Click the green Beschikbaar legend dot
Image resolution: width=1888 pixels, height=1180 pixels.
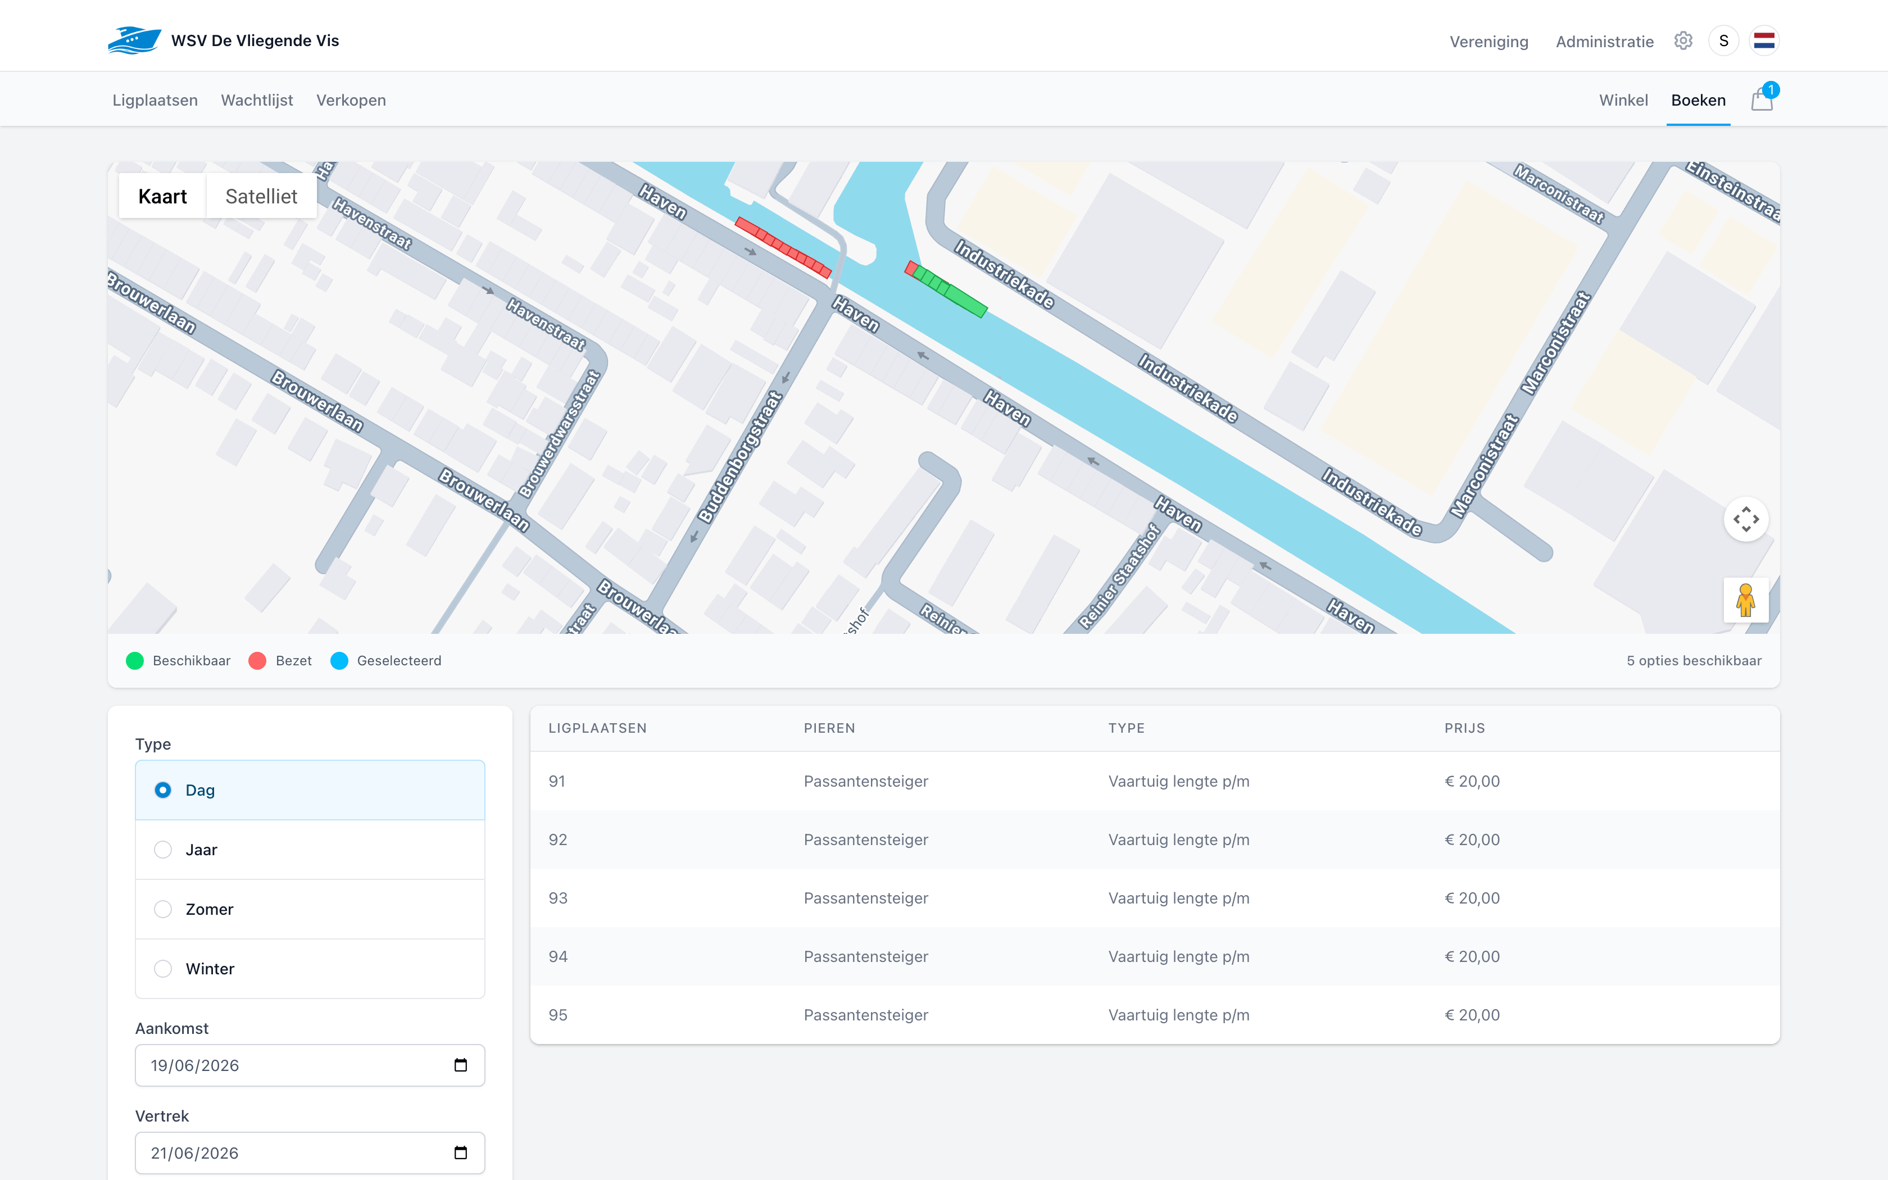click(x=135, y=661)
